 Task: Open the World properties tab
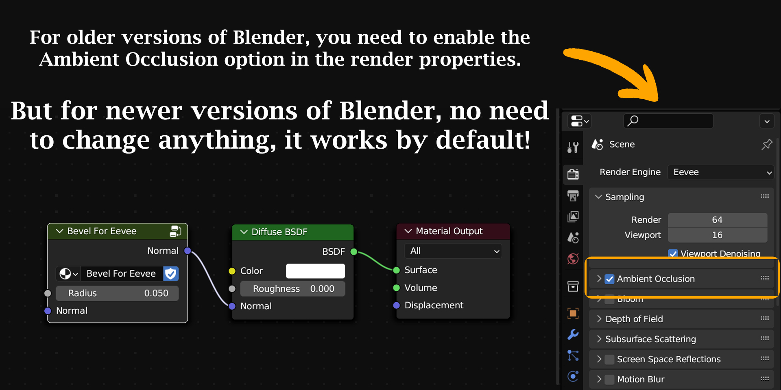pos(573,259)
